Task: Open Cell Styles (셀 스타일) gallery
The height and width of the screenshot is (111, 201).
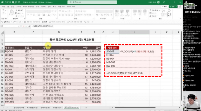Action: (127, 13)
